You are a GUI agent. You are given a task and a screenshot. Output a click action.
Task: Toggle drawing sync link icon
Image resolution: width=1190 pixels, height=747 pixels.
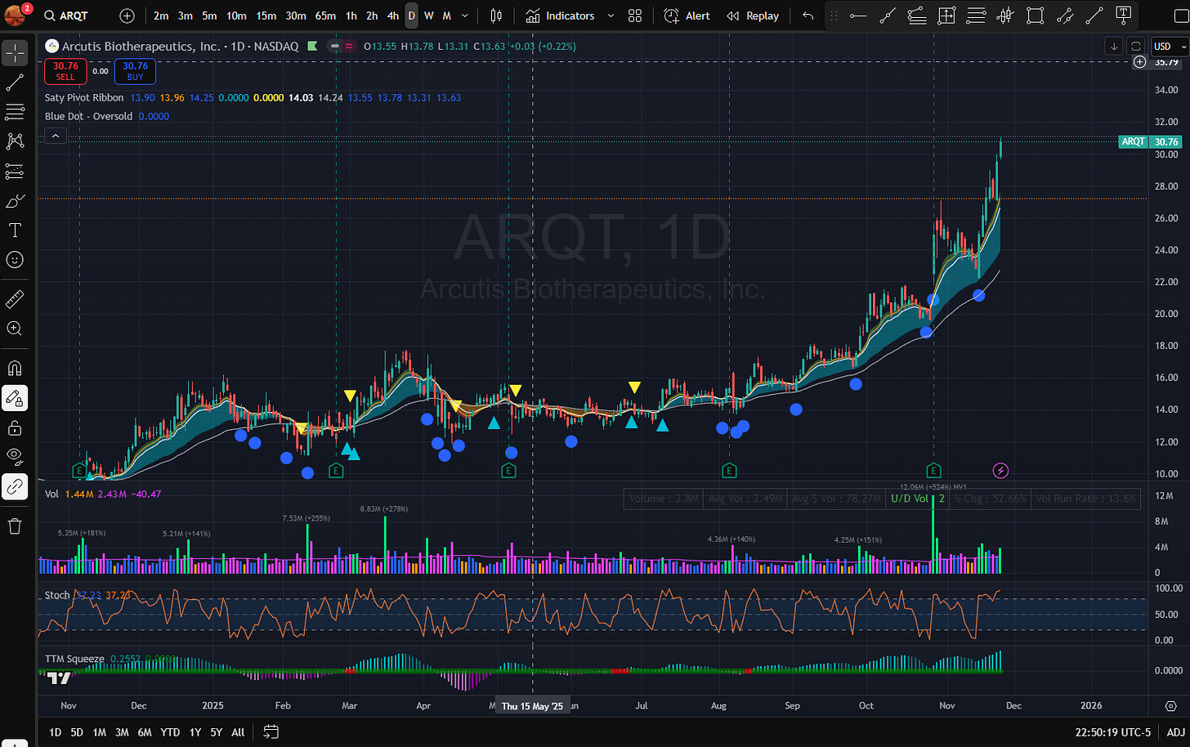[15, 487]
